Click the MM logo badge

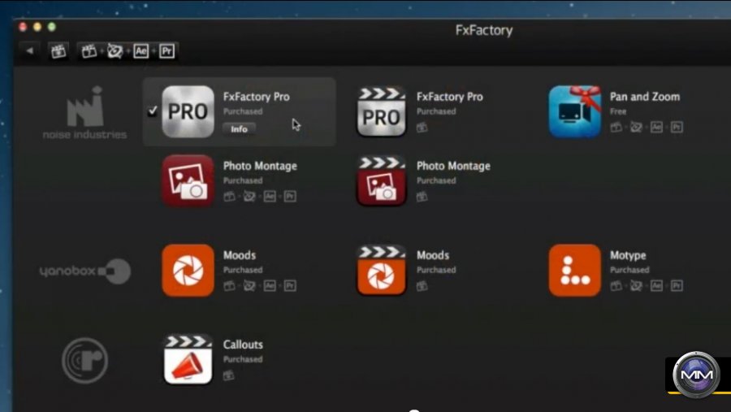coord(696,374)
